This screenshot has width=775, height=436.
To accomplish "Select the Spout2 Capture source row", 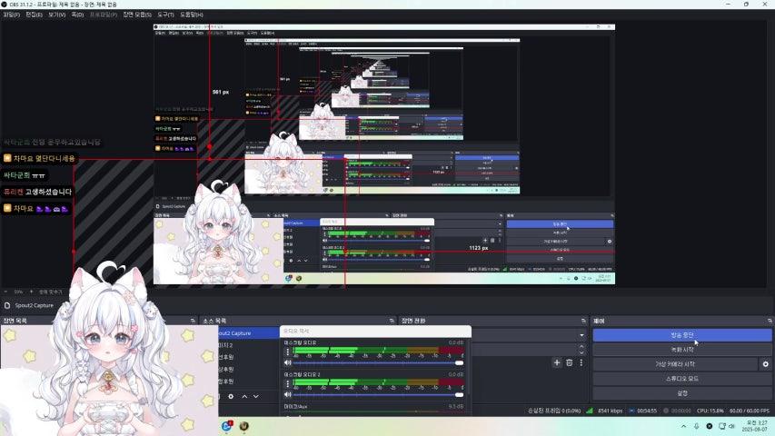I will click(248, 333).
